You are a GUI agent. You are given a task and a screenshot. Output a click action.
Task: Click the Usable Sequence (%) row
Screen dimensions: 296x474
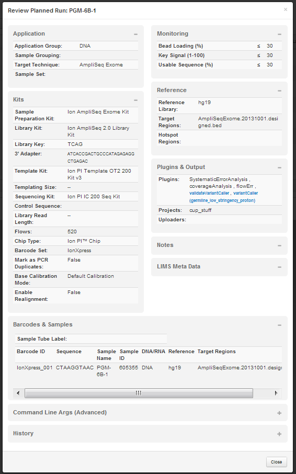219,65
